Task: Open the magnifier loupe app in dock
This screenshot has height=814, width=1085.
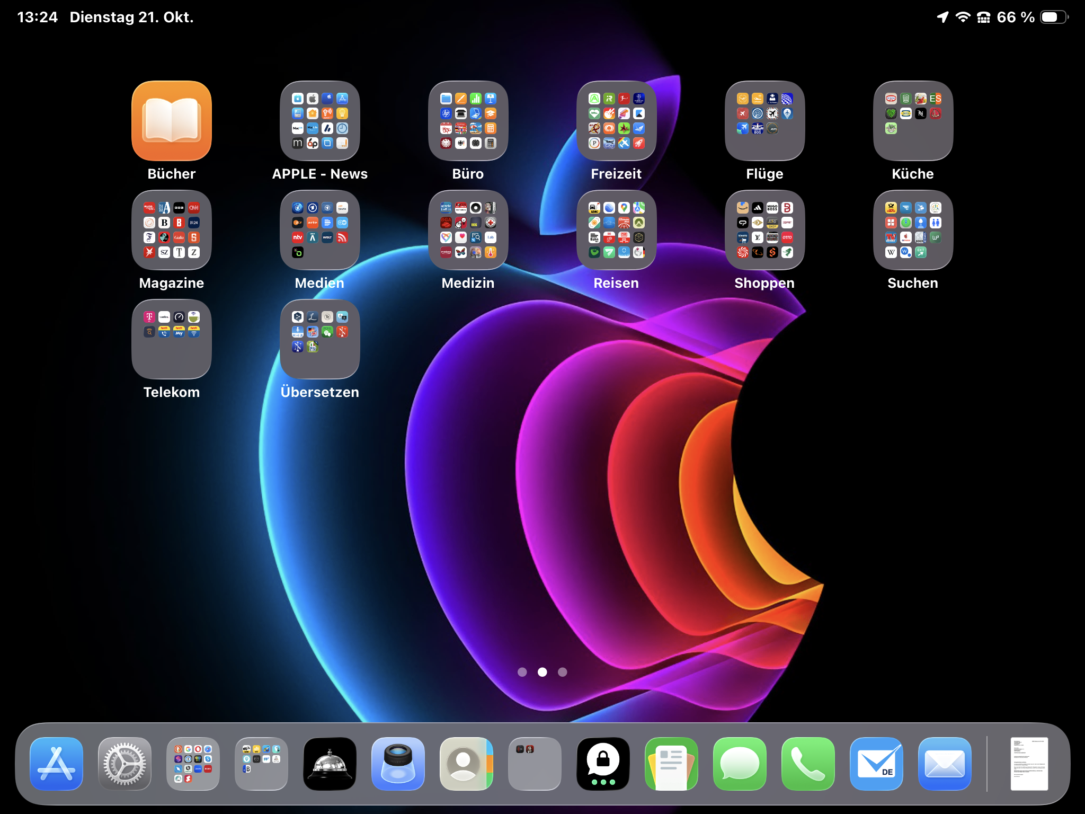Action: point(398,764)
